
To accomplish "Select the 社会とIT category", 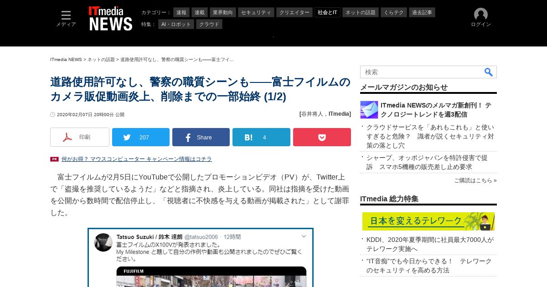I will [327, 12].
